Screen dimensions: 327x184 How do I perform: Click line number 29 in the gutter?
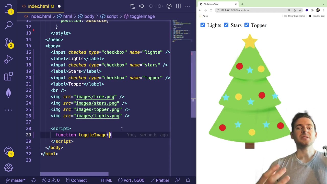pos(28,135)
